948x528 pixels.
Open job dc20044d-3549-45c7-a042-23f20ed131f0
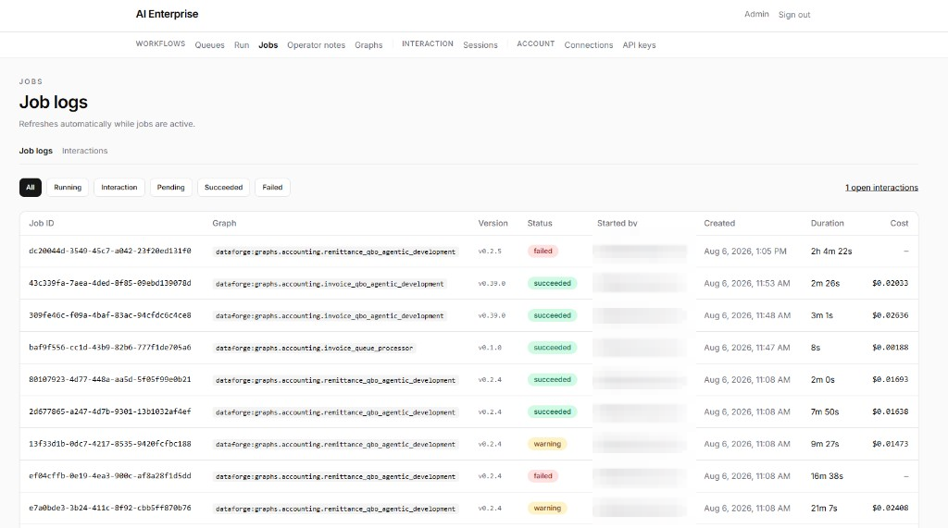[x=110, y=251]
